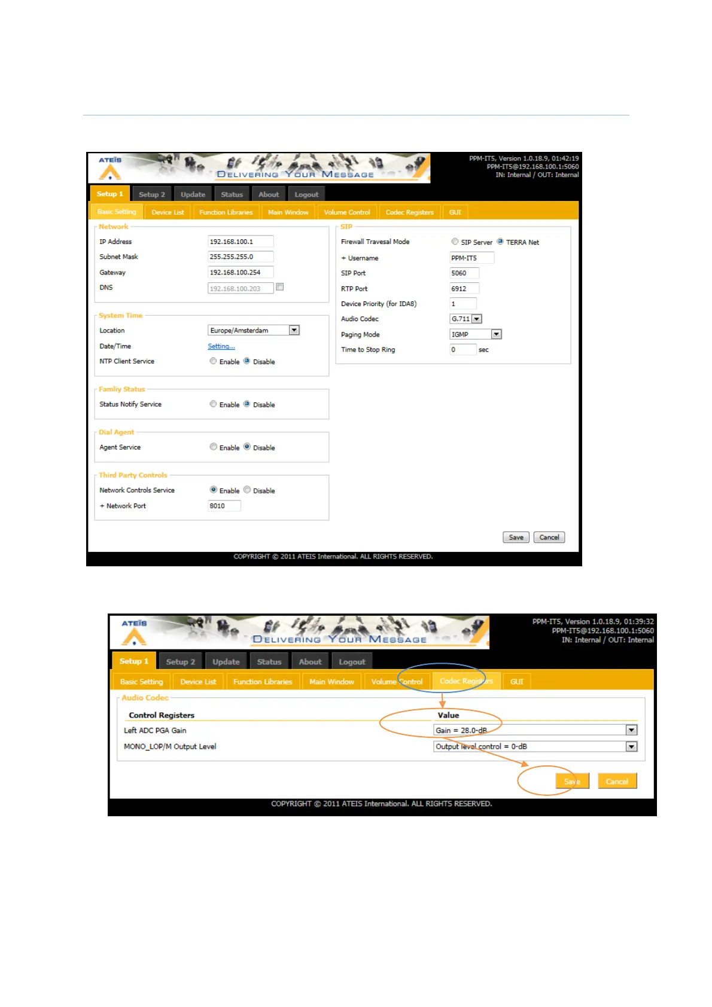
Task: Select Main Window sub-tab in upper screenshot
Action: 288,212
